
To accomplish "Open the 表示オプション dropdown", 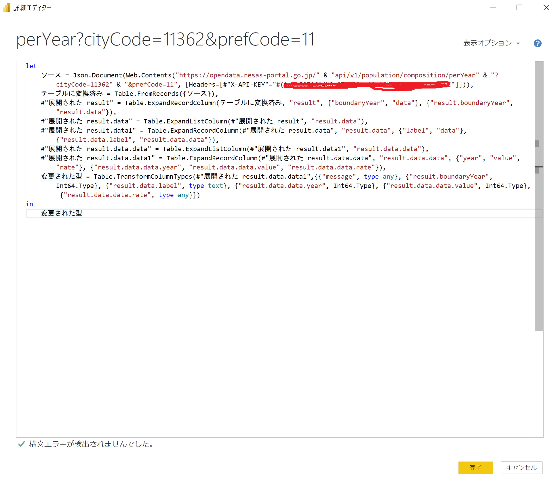I will coord(491,43).
